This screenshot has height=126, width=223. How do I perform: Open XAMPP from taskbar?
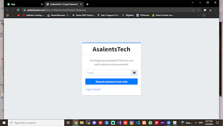(x=144, y=123)
